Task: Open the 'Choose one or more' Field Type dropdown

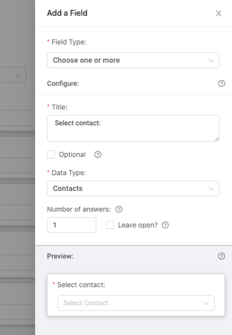Action: (133, 60)
